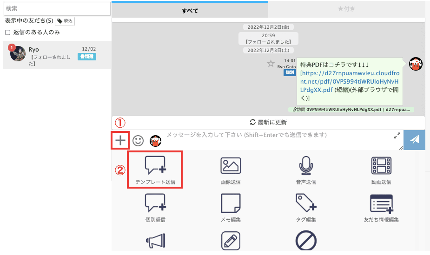
Task: Expand the message input area
Action: (397, 136)
